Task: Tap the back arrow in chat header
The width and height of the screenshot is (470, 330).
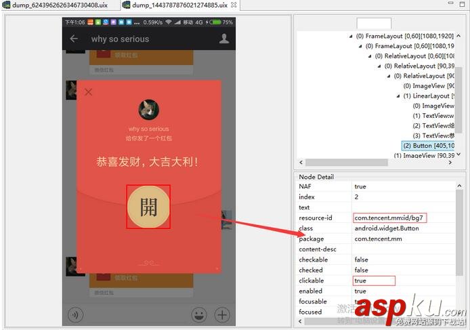Action: click(74, 39)
